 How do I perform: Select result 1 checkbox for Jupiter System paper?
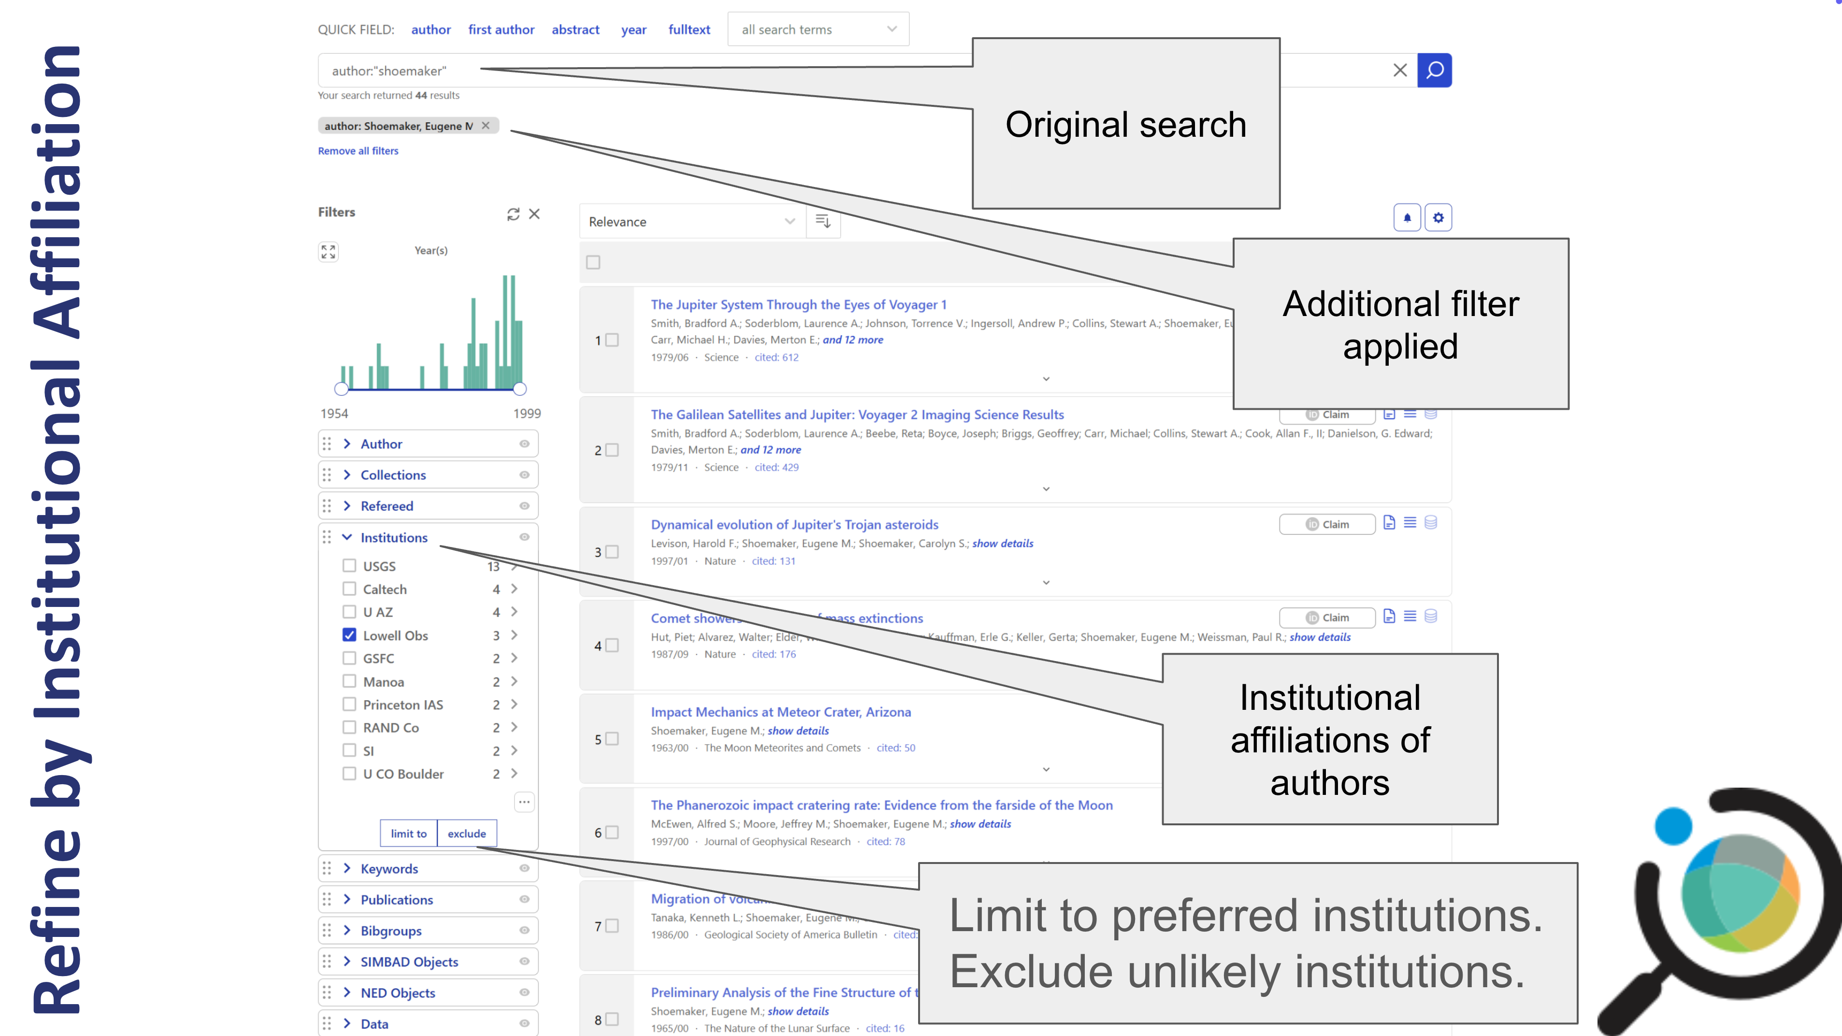click(612, 340)
